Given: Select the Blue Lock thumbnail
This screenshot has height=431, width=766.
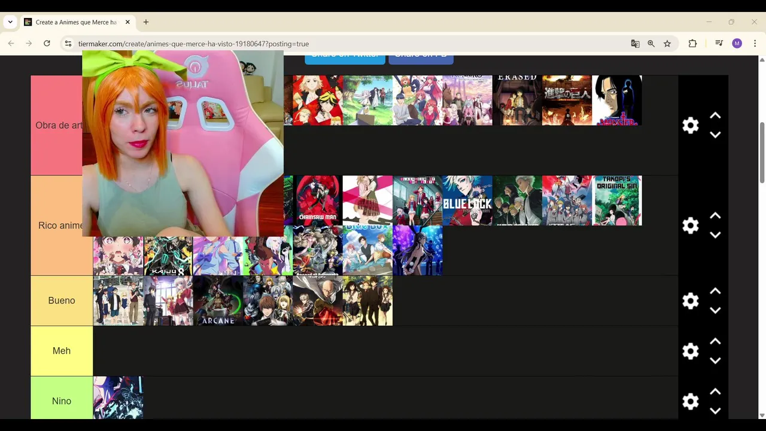Looking at the screenshot, I should coord(467,201).
